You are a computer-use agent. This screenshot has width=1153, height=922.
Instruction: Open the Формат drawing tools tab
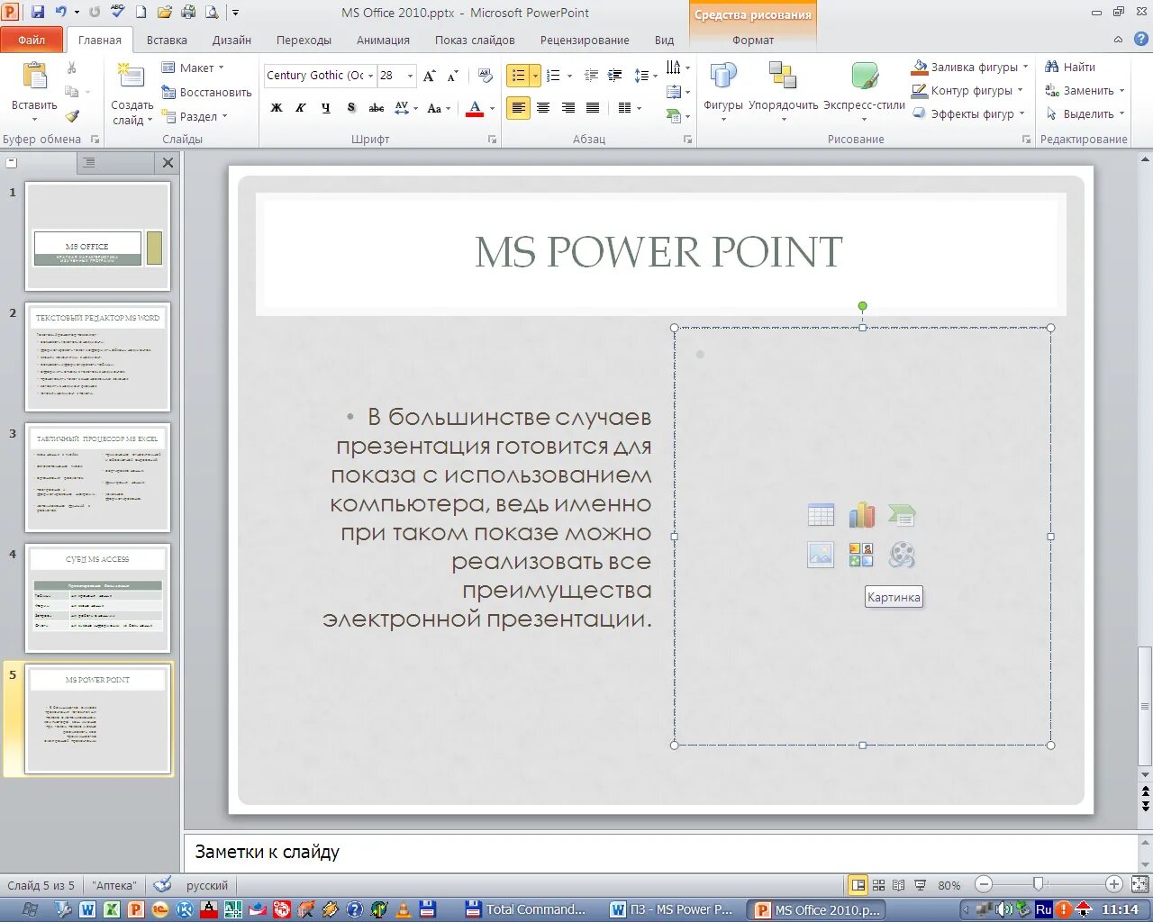753,40
